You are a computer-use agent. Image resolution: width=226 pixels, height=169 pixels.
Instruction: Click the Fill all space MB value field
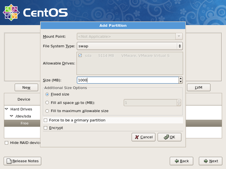(x=150, y=103)
